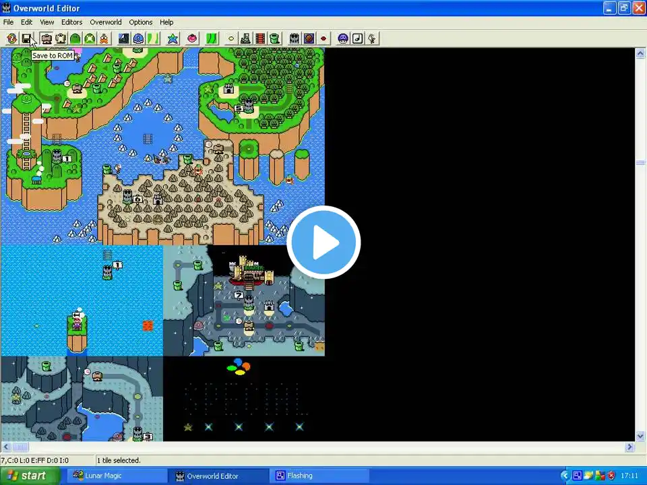Click the horizontal scrollbar right arrow
This screenshot has width=647, height=485.
(x=629, y=447)
